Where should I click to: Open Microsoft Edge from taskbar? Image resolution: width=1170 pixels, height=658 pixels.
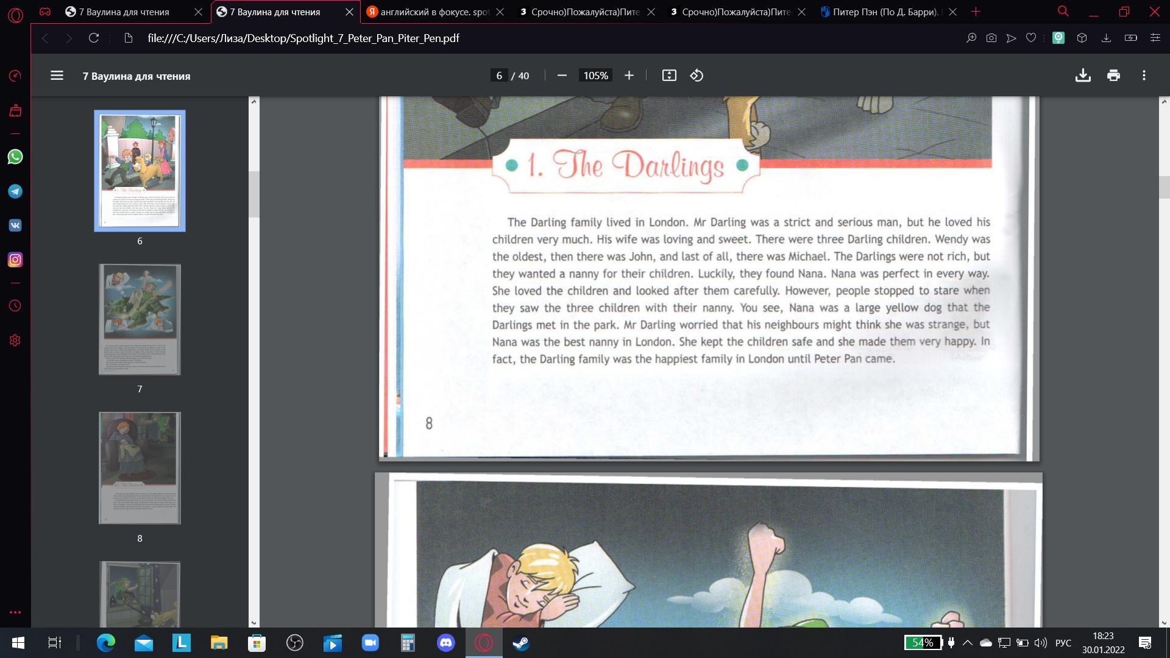point(106,643)
